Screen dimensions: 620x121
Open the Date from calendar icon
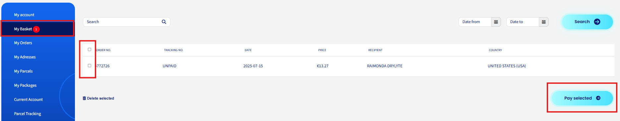pos(496,22)
